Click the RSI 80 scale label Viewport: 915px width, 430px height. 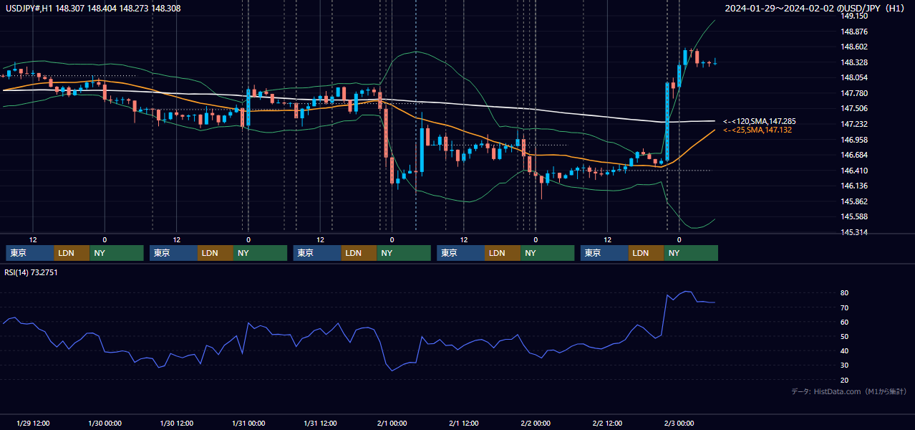tap(845, 293)
